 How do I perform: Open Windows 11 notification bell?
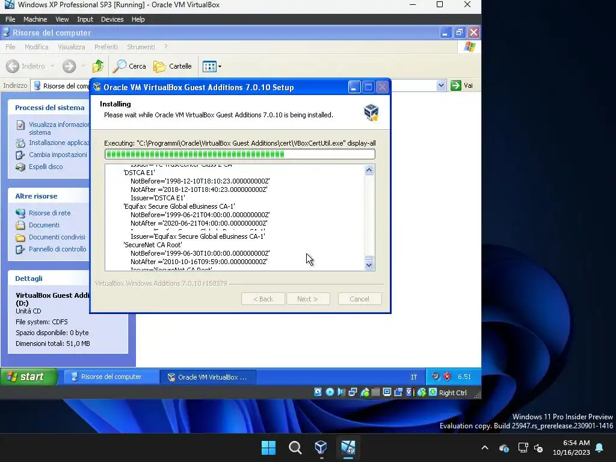tap(600, 448)
